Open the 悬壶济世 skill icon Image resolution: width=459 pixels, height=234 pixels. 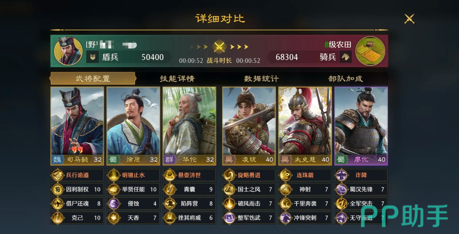[x=170, y=175]
